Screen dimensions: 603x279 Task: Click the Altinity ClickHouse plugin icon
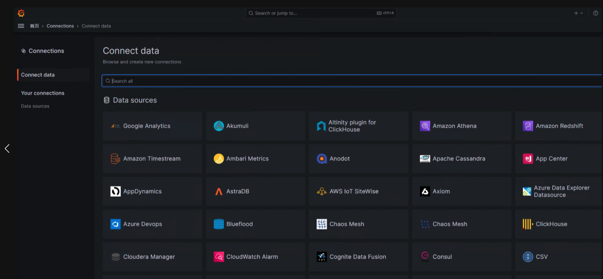click(321, 126)
